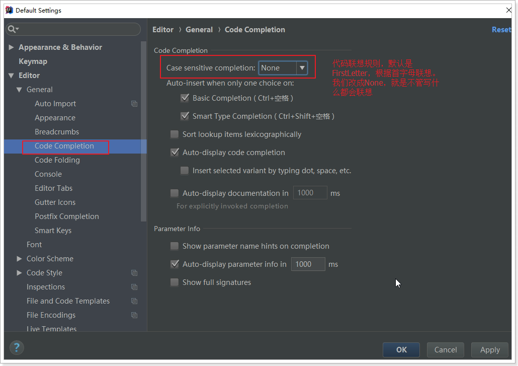The width and height of the screenshot is (518, 366).
Task: Click the search magnifier icon in settings
Action: point(13,29)
